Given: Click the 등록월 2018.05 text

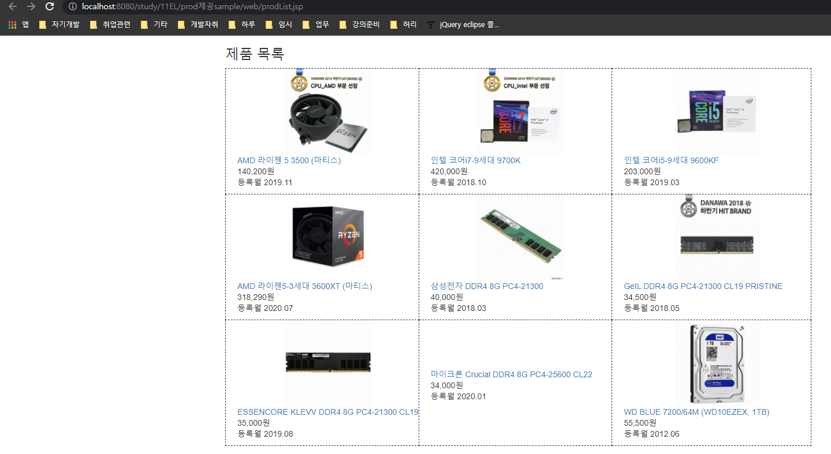Looking at the screenshot, I should [652, 308].
